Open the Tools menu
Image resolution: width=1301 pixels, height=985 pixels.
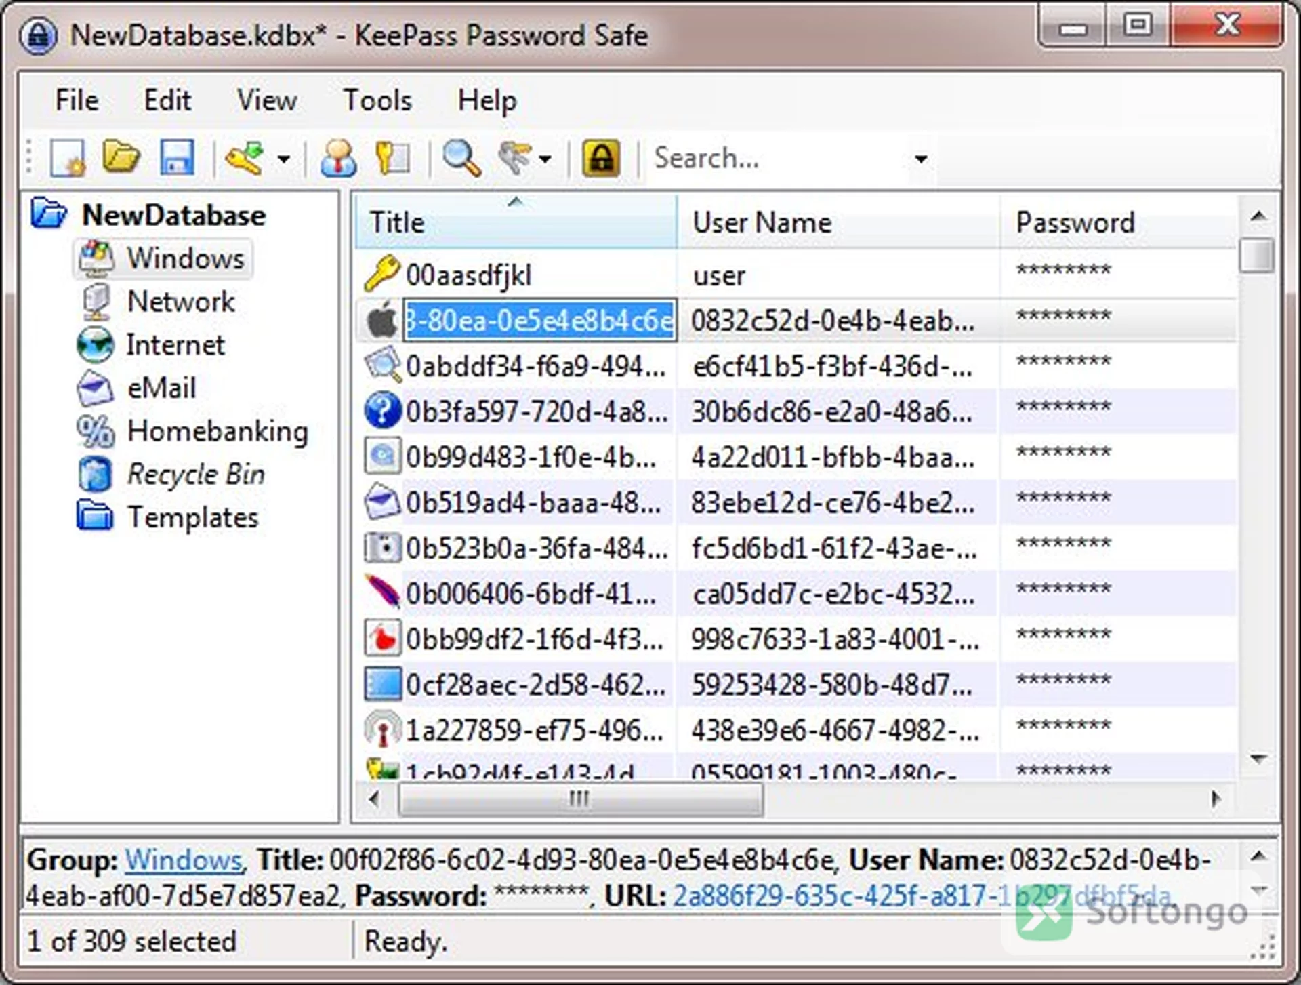coord(377,100)
